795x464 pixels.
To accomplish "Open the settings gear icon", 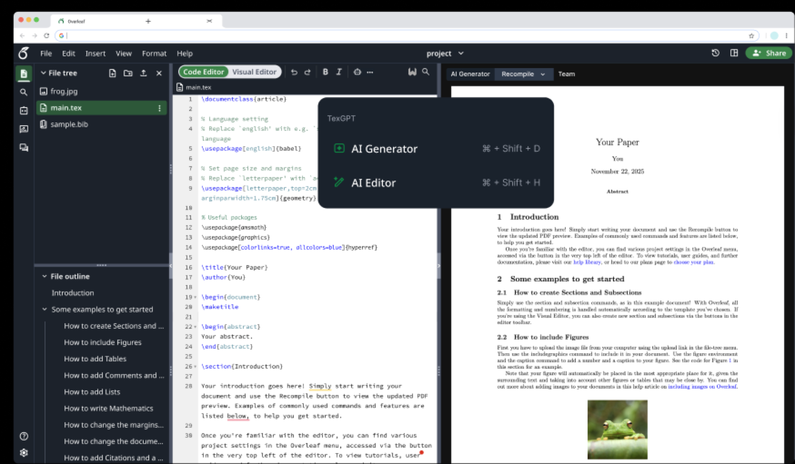I will pos(24,453).
